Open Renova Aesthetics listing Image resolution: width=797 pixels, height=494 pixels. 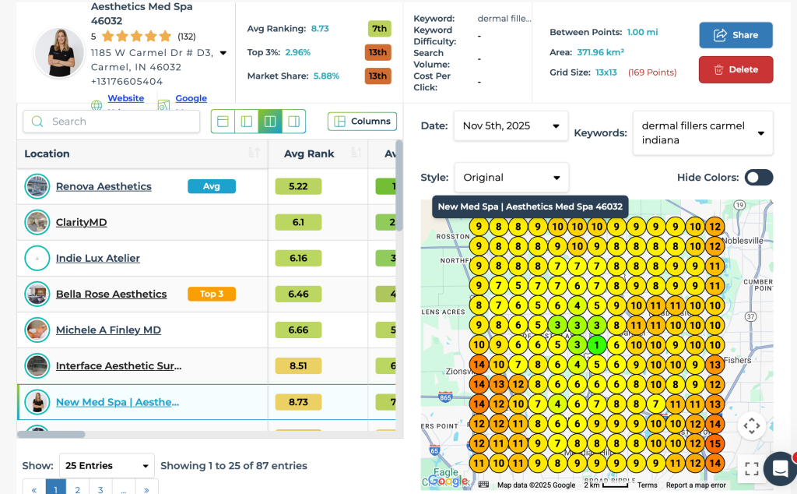click(104, 187)
